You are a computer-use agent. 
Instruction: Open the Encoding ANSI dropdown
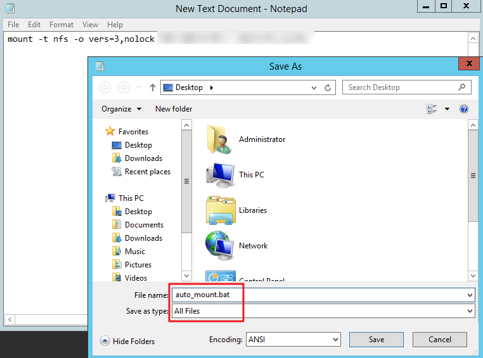[293, 340]
